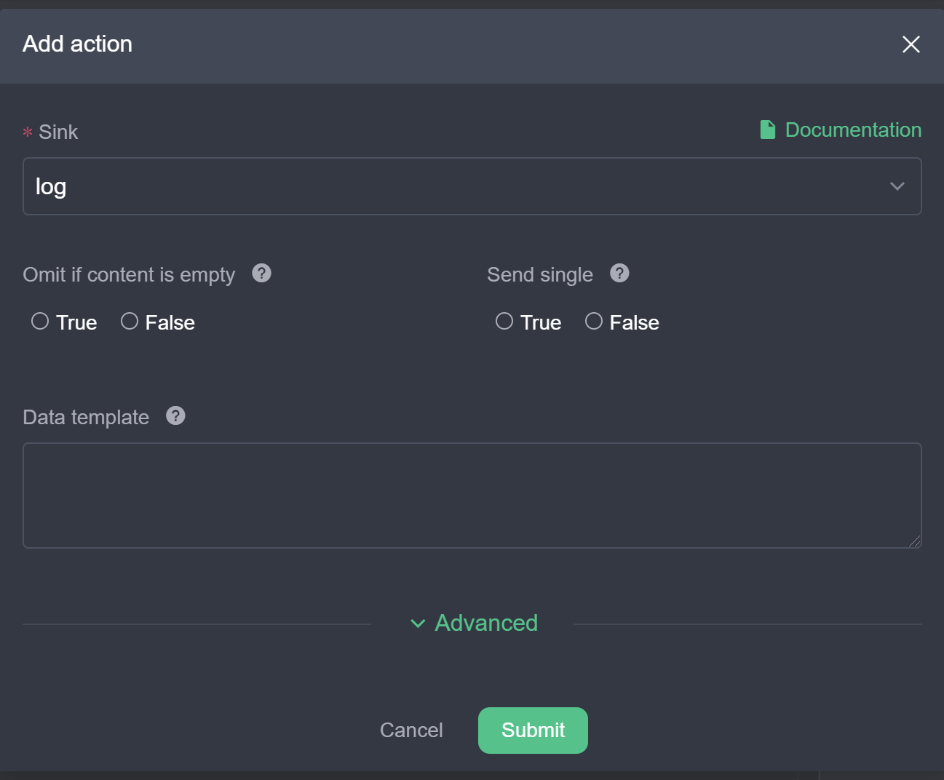Submit the new action
The height and width of the screenshot is (780, 944).
[533, 730]
